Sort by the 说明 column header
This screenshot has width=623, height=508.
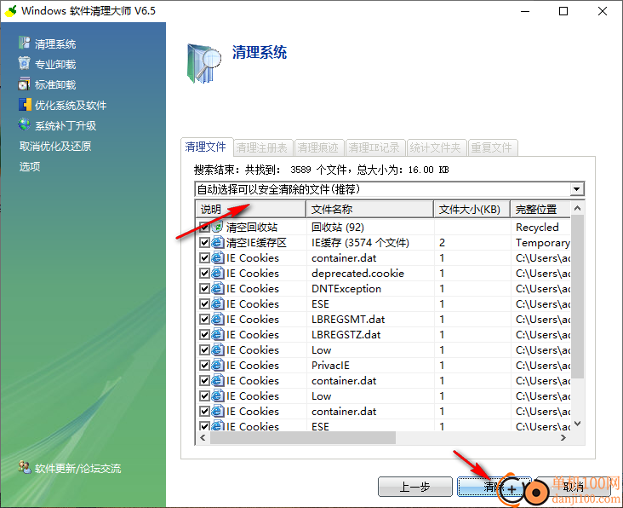[x=251, y=209]
